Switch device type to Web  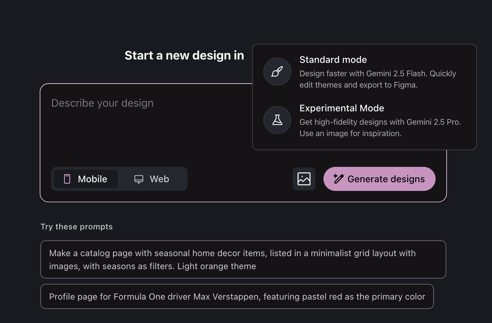coord(152,179)
